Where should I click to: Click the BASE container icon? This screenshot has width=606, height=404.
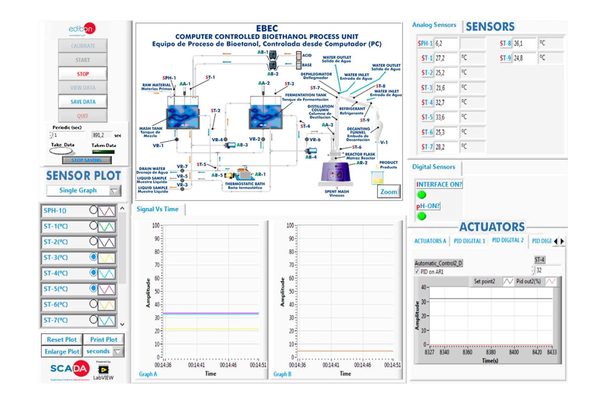pos(298,65)
